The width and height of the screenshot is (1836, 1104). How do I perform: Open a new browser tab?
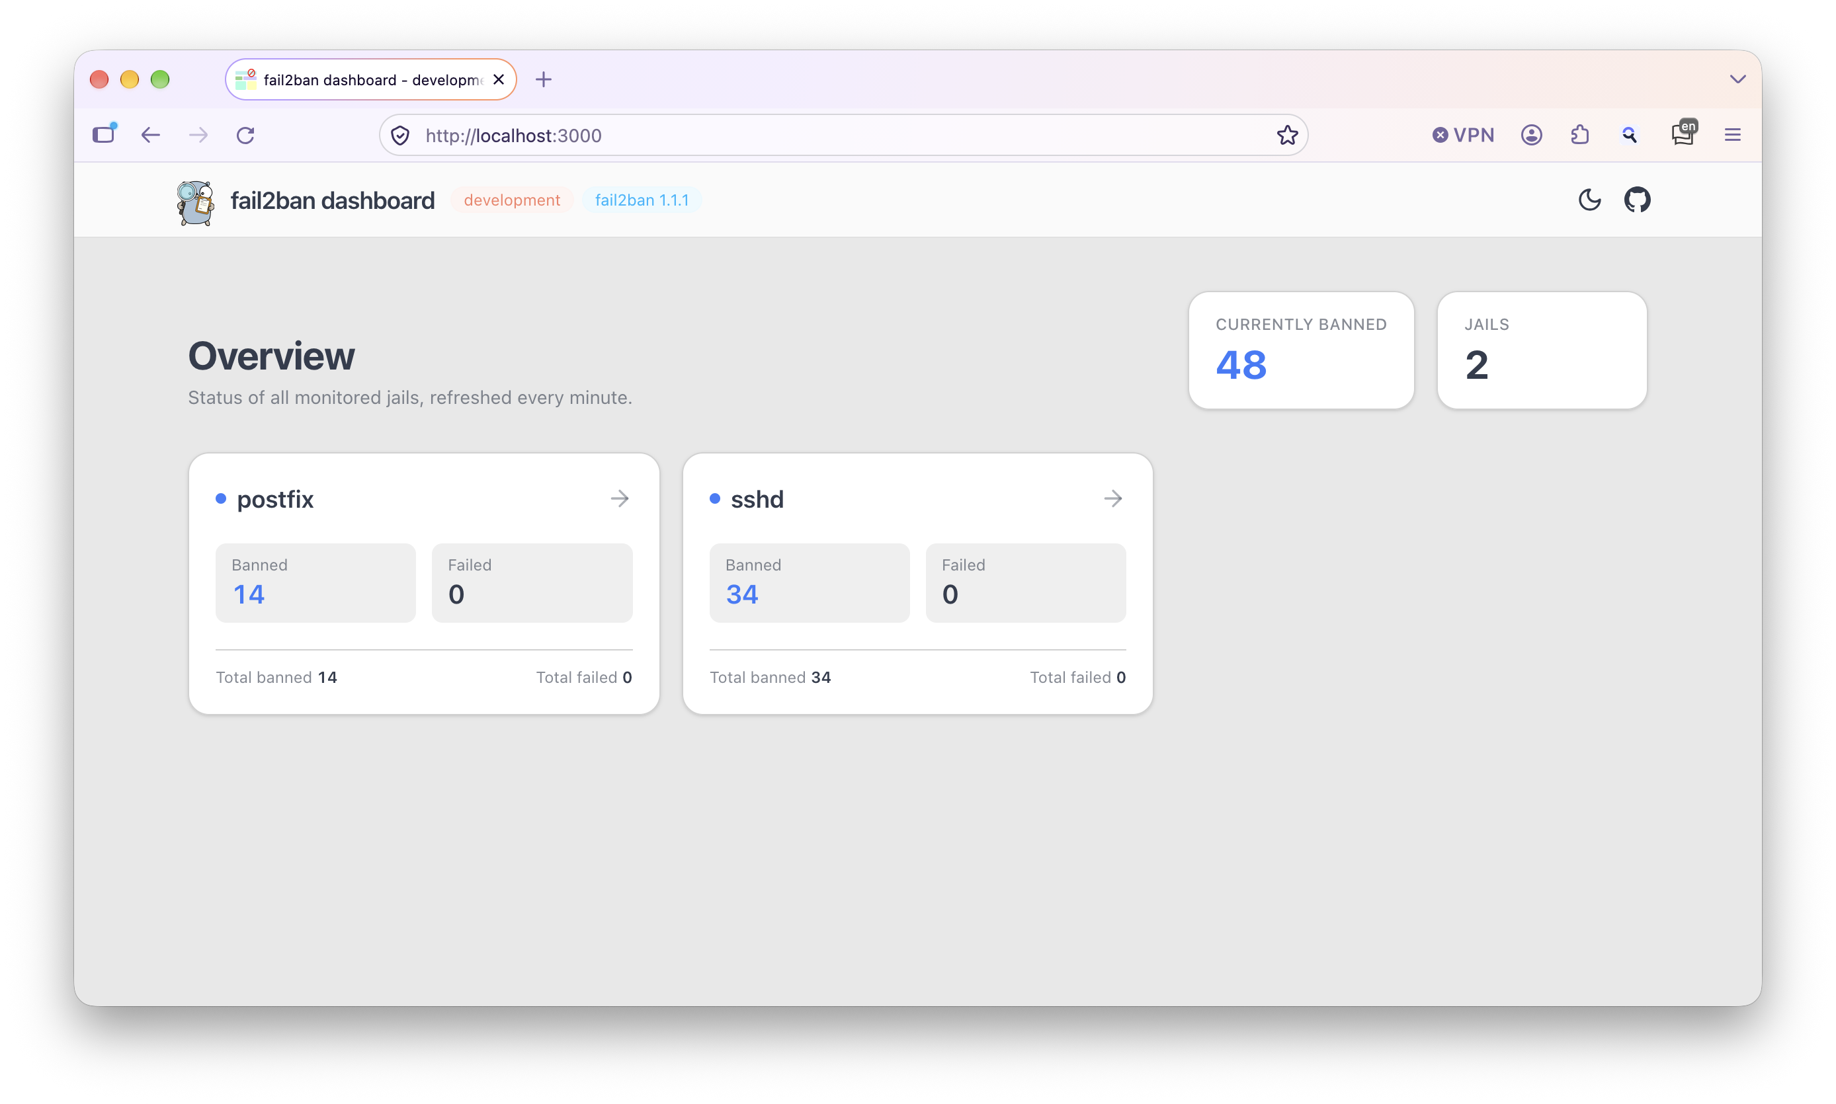[543, 79]
